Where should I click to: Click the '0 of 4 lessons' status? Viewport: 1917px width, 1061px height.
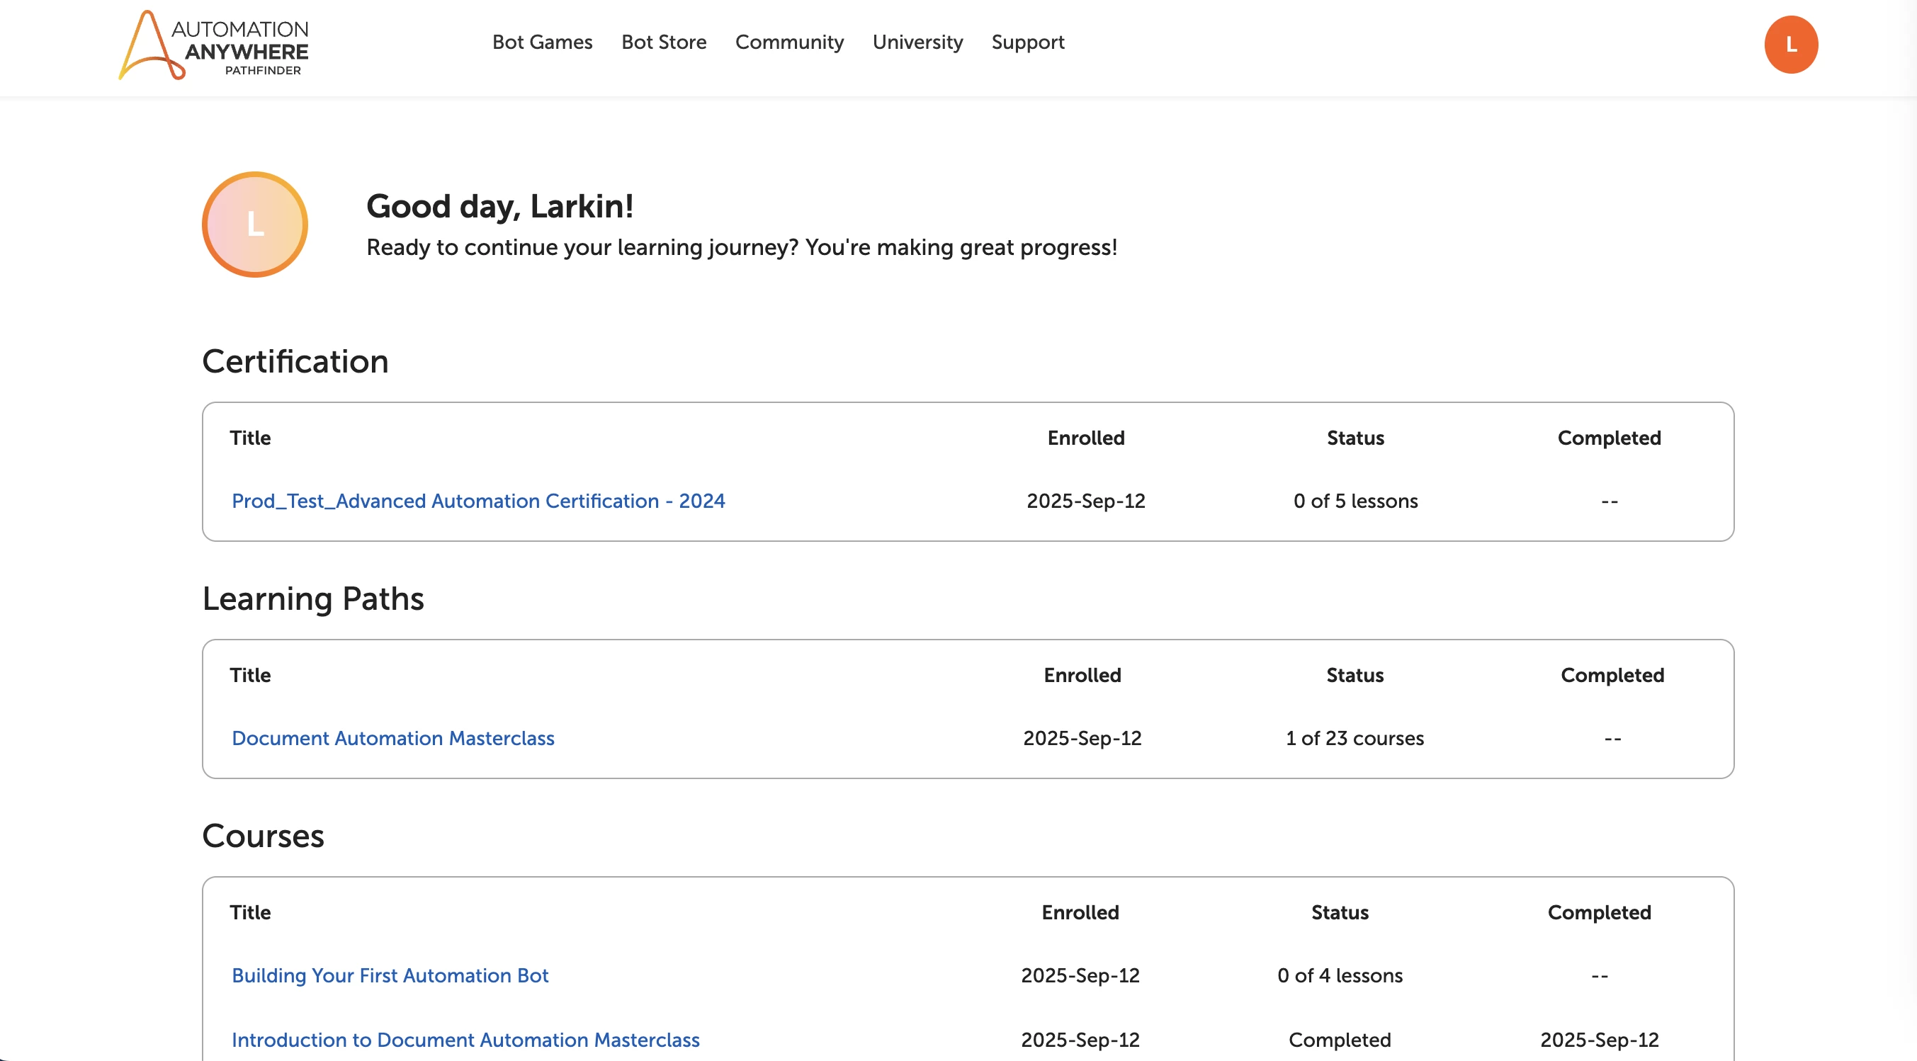click(x=1340, y=975)
